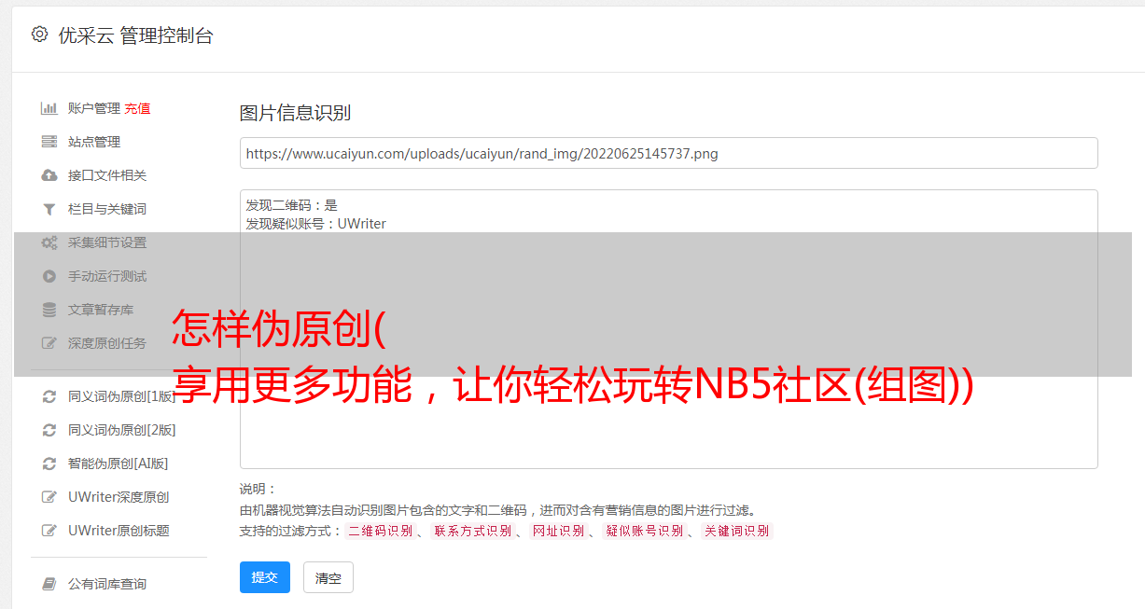Open 栏目与关键词 menu item
The width and height of the screenshot is (1145, 609).
coord(107,209)
